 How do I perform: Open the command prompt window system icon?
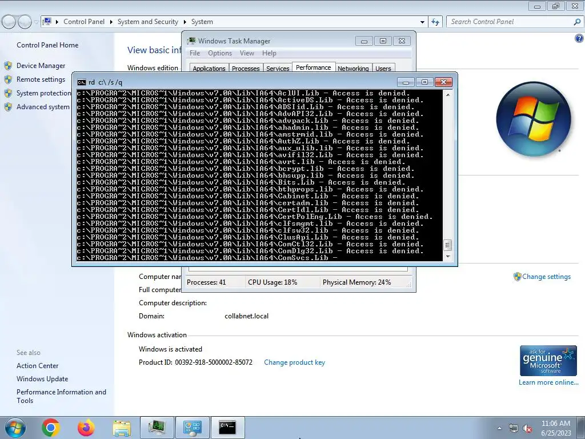point(81,82)
